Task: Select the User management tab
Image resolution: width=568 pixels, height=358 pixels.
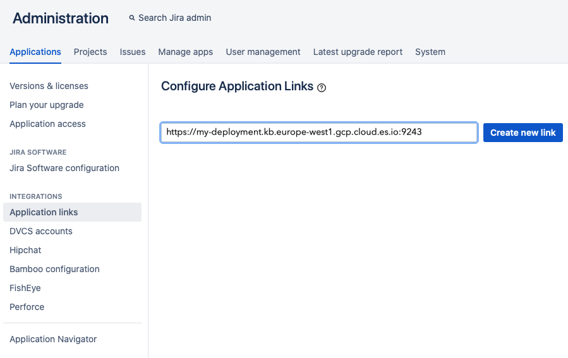Action: coord(263,52)
